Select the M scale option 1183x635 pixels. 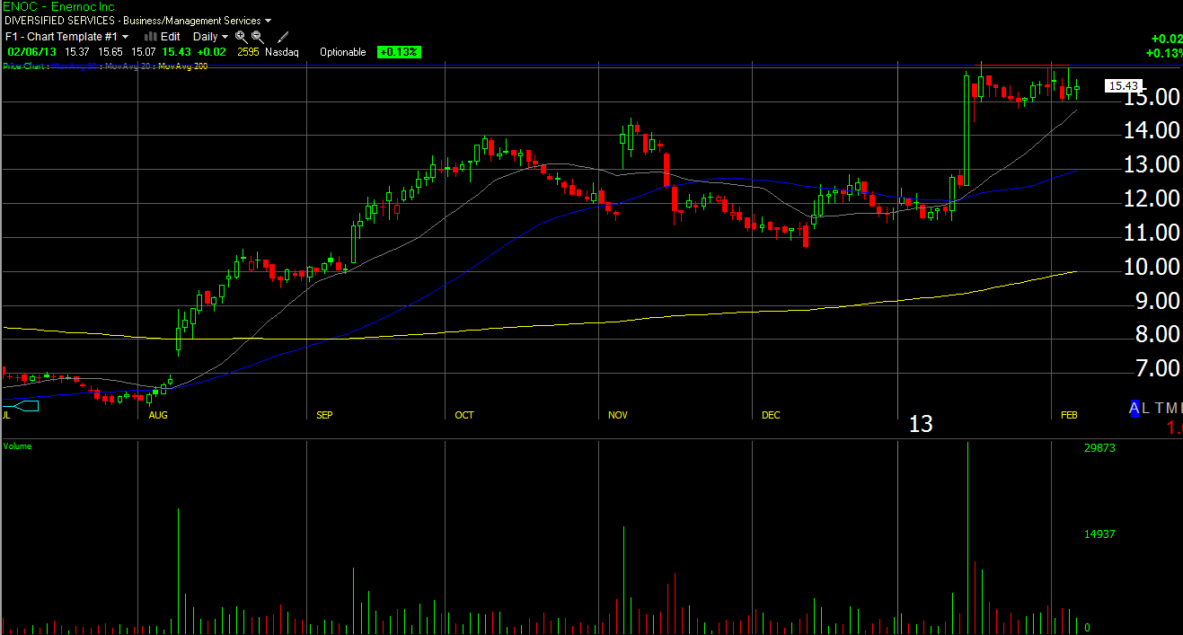click(1173, 409)
